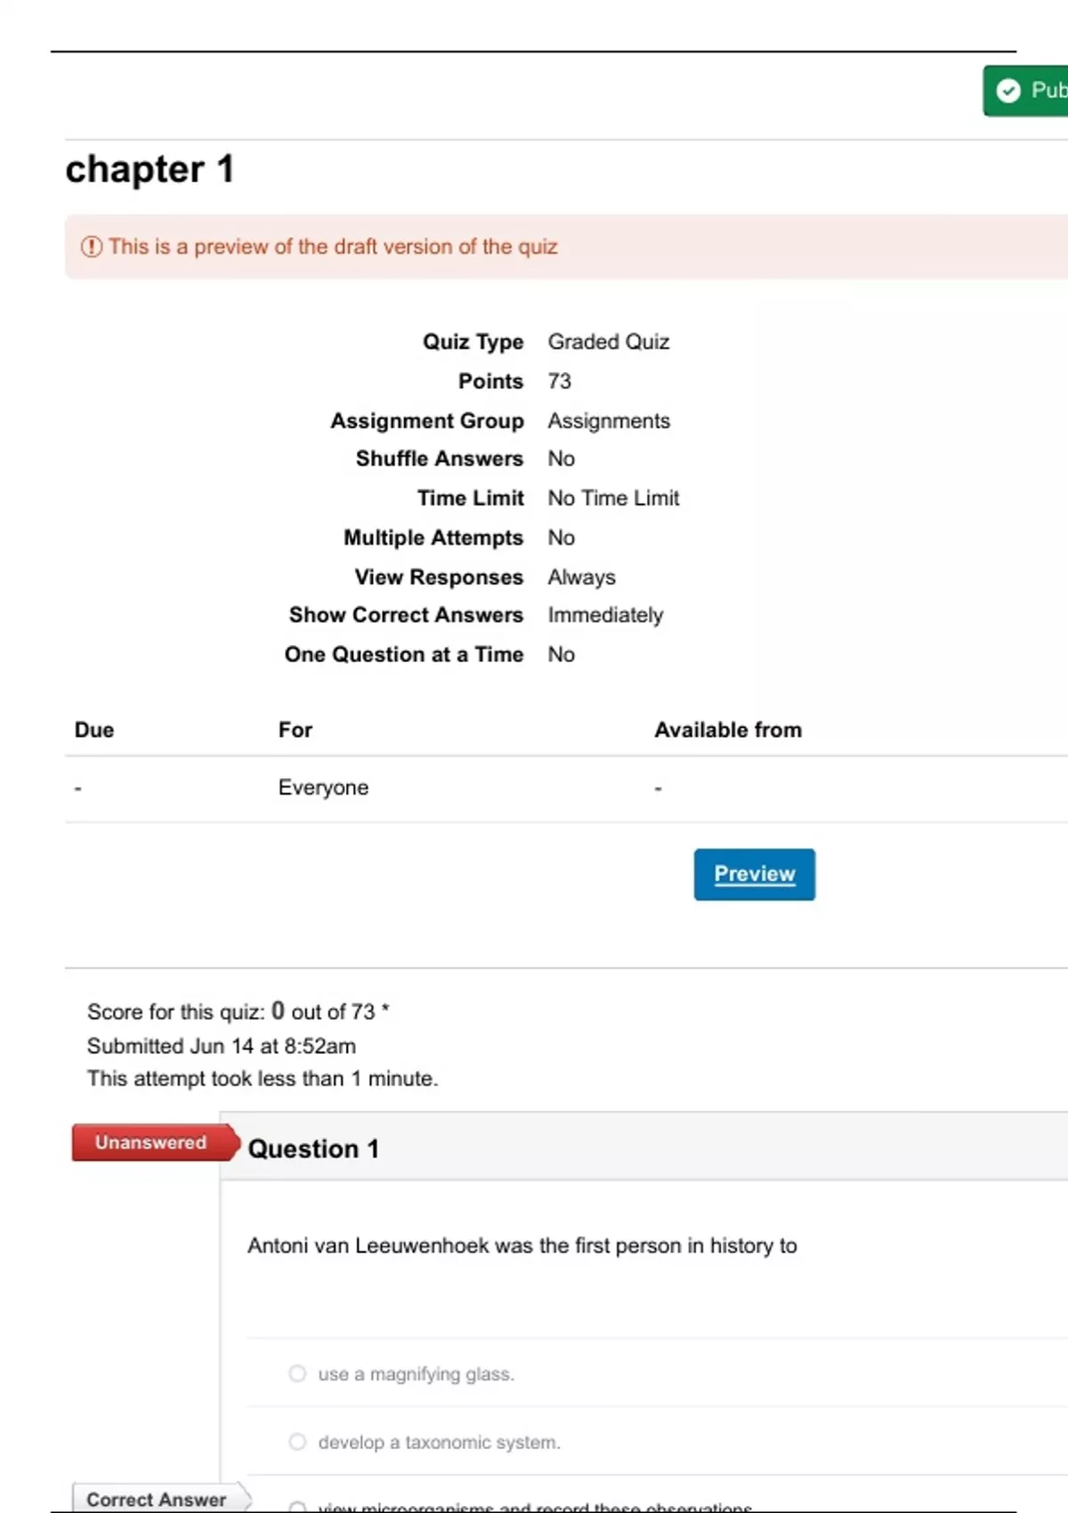
Task: Click the red Unanswered flag
Action: [x=151, y=1143]
